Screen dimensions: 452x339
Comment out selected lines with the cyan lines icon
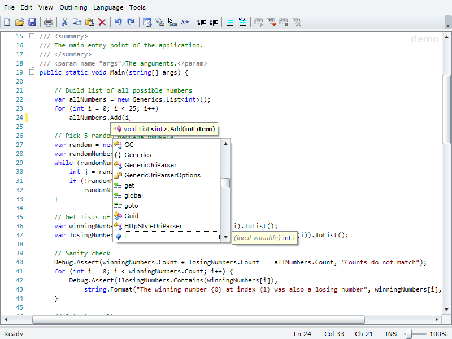pos(230,22)
